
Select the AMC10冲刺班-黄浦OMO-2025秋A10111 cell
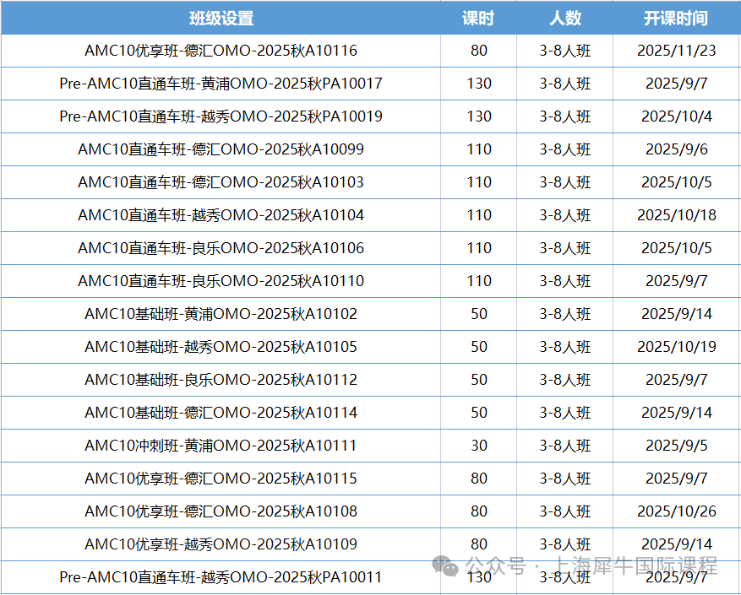221,446
